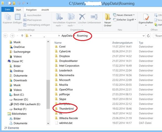Click AppData in the address bar

(67, 36)
